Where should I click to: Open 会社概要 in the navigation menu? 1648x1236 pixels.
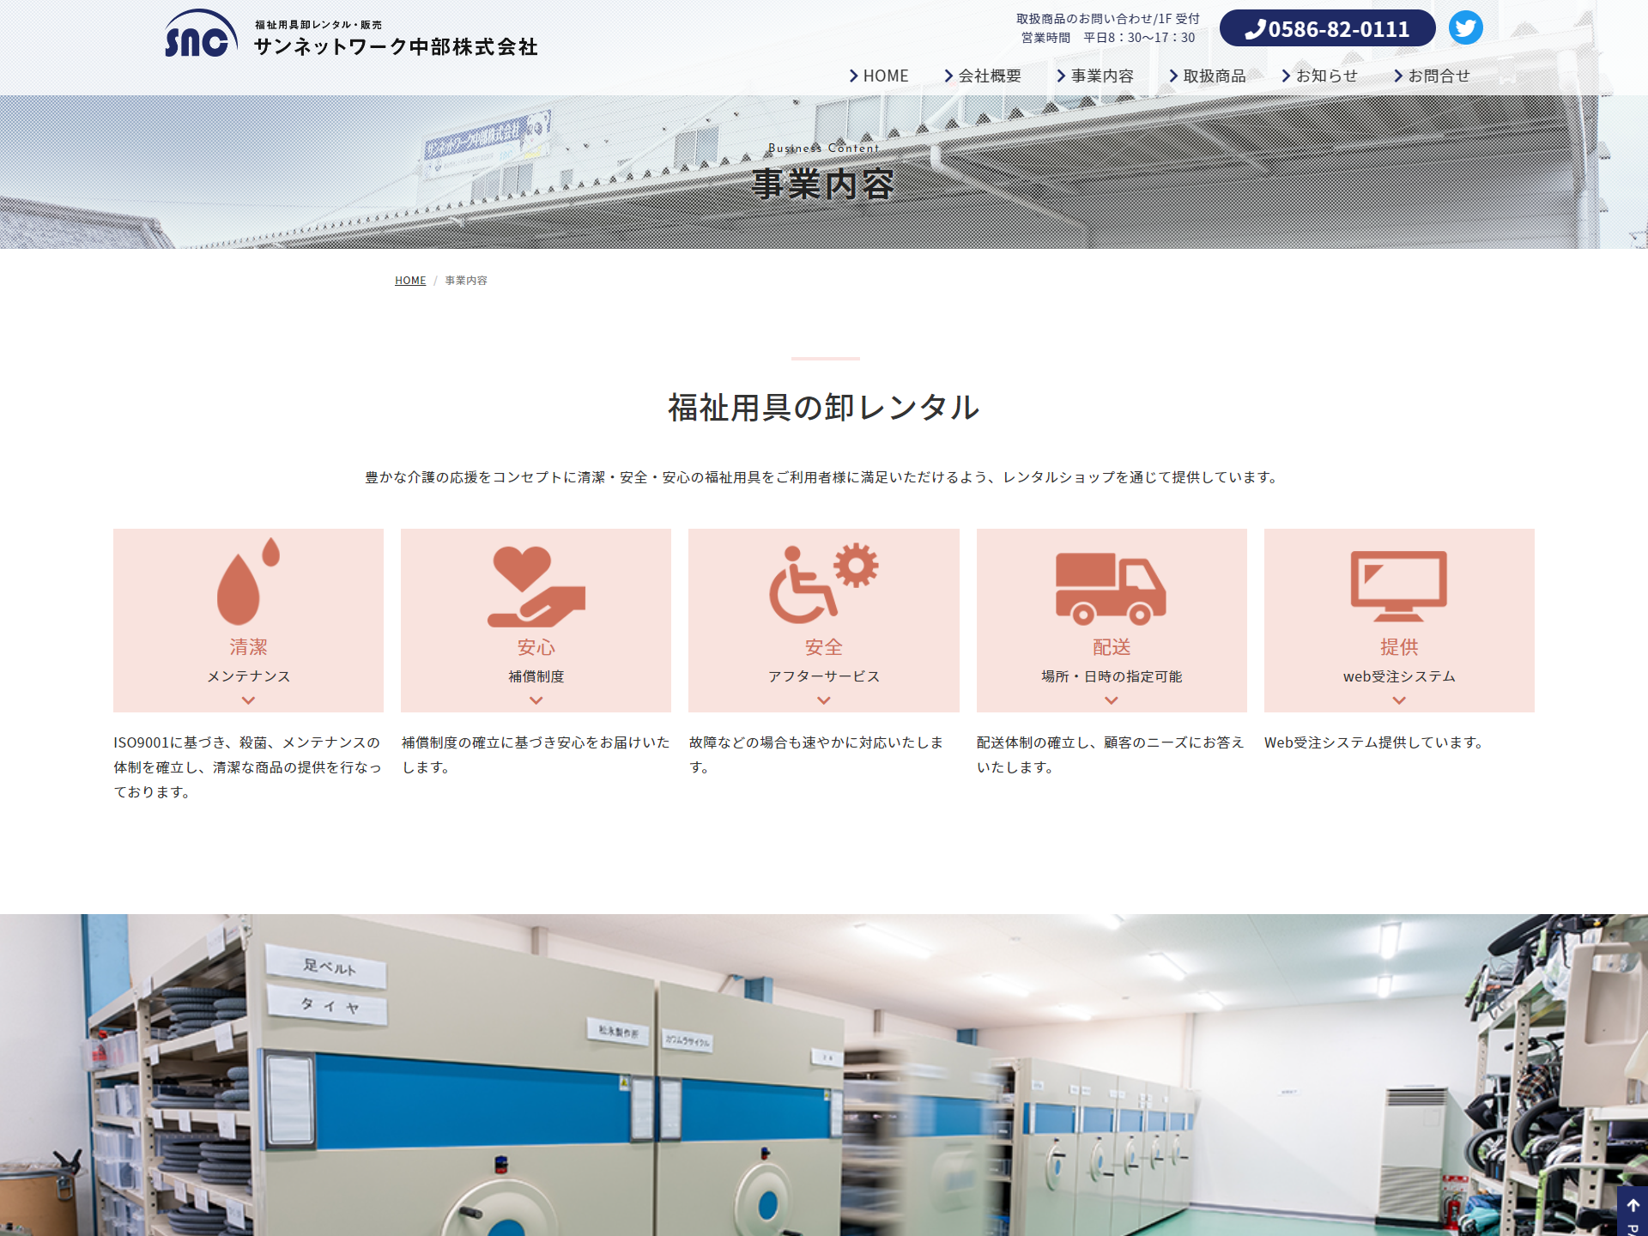pyautogui.click(x=983, y=76)
